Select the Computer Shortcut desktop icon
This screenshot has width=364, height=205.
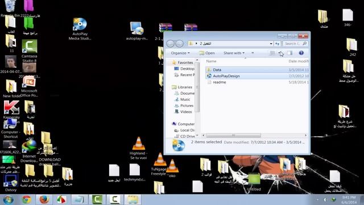(10, 129)
